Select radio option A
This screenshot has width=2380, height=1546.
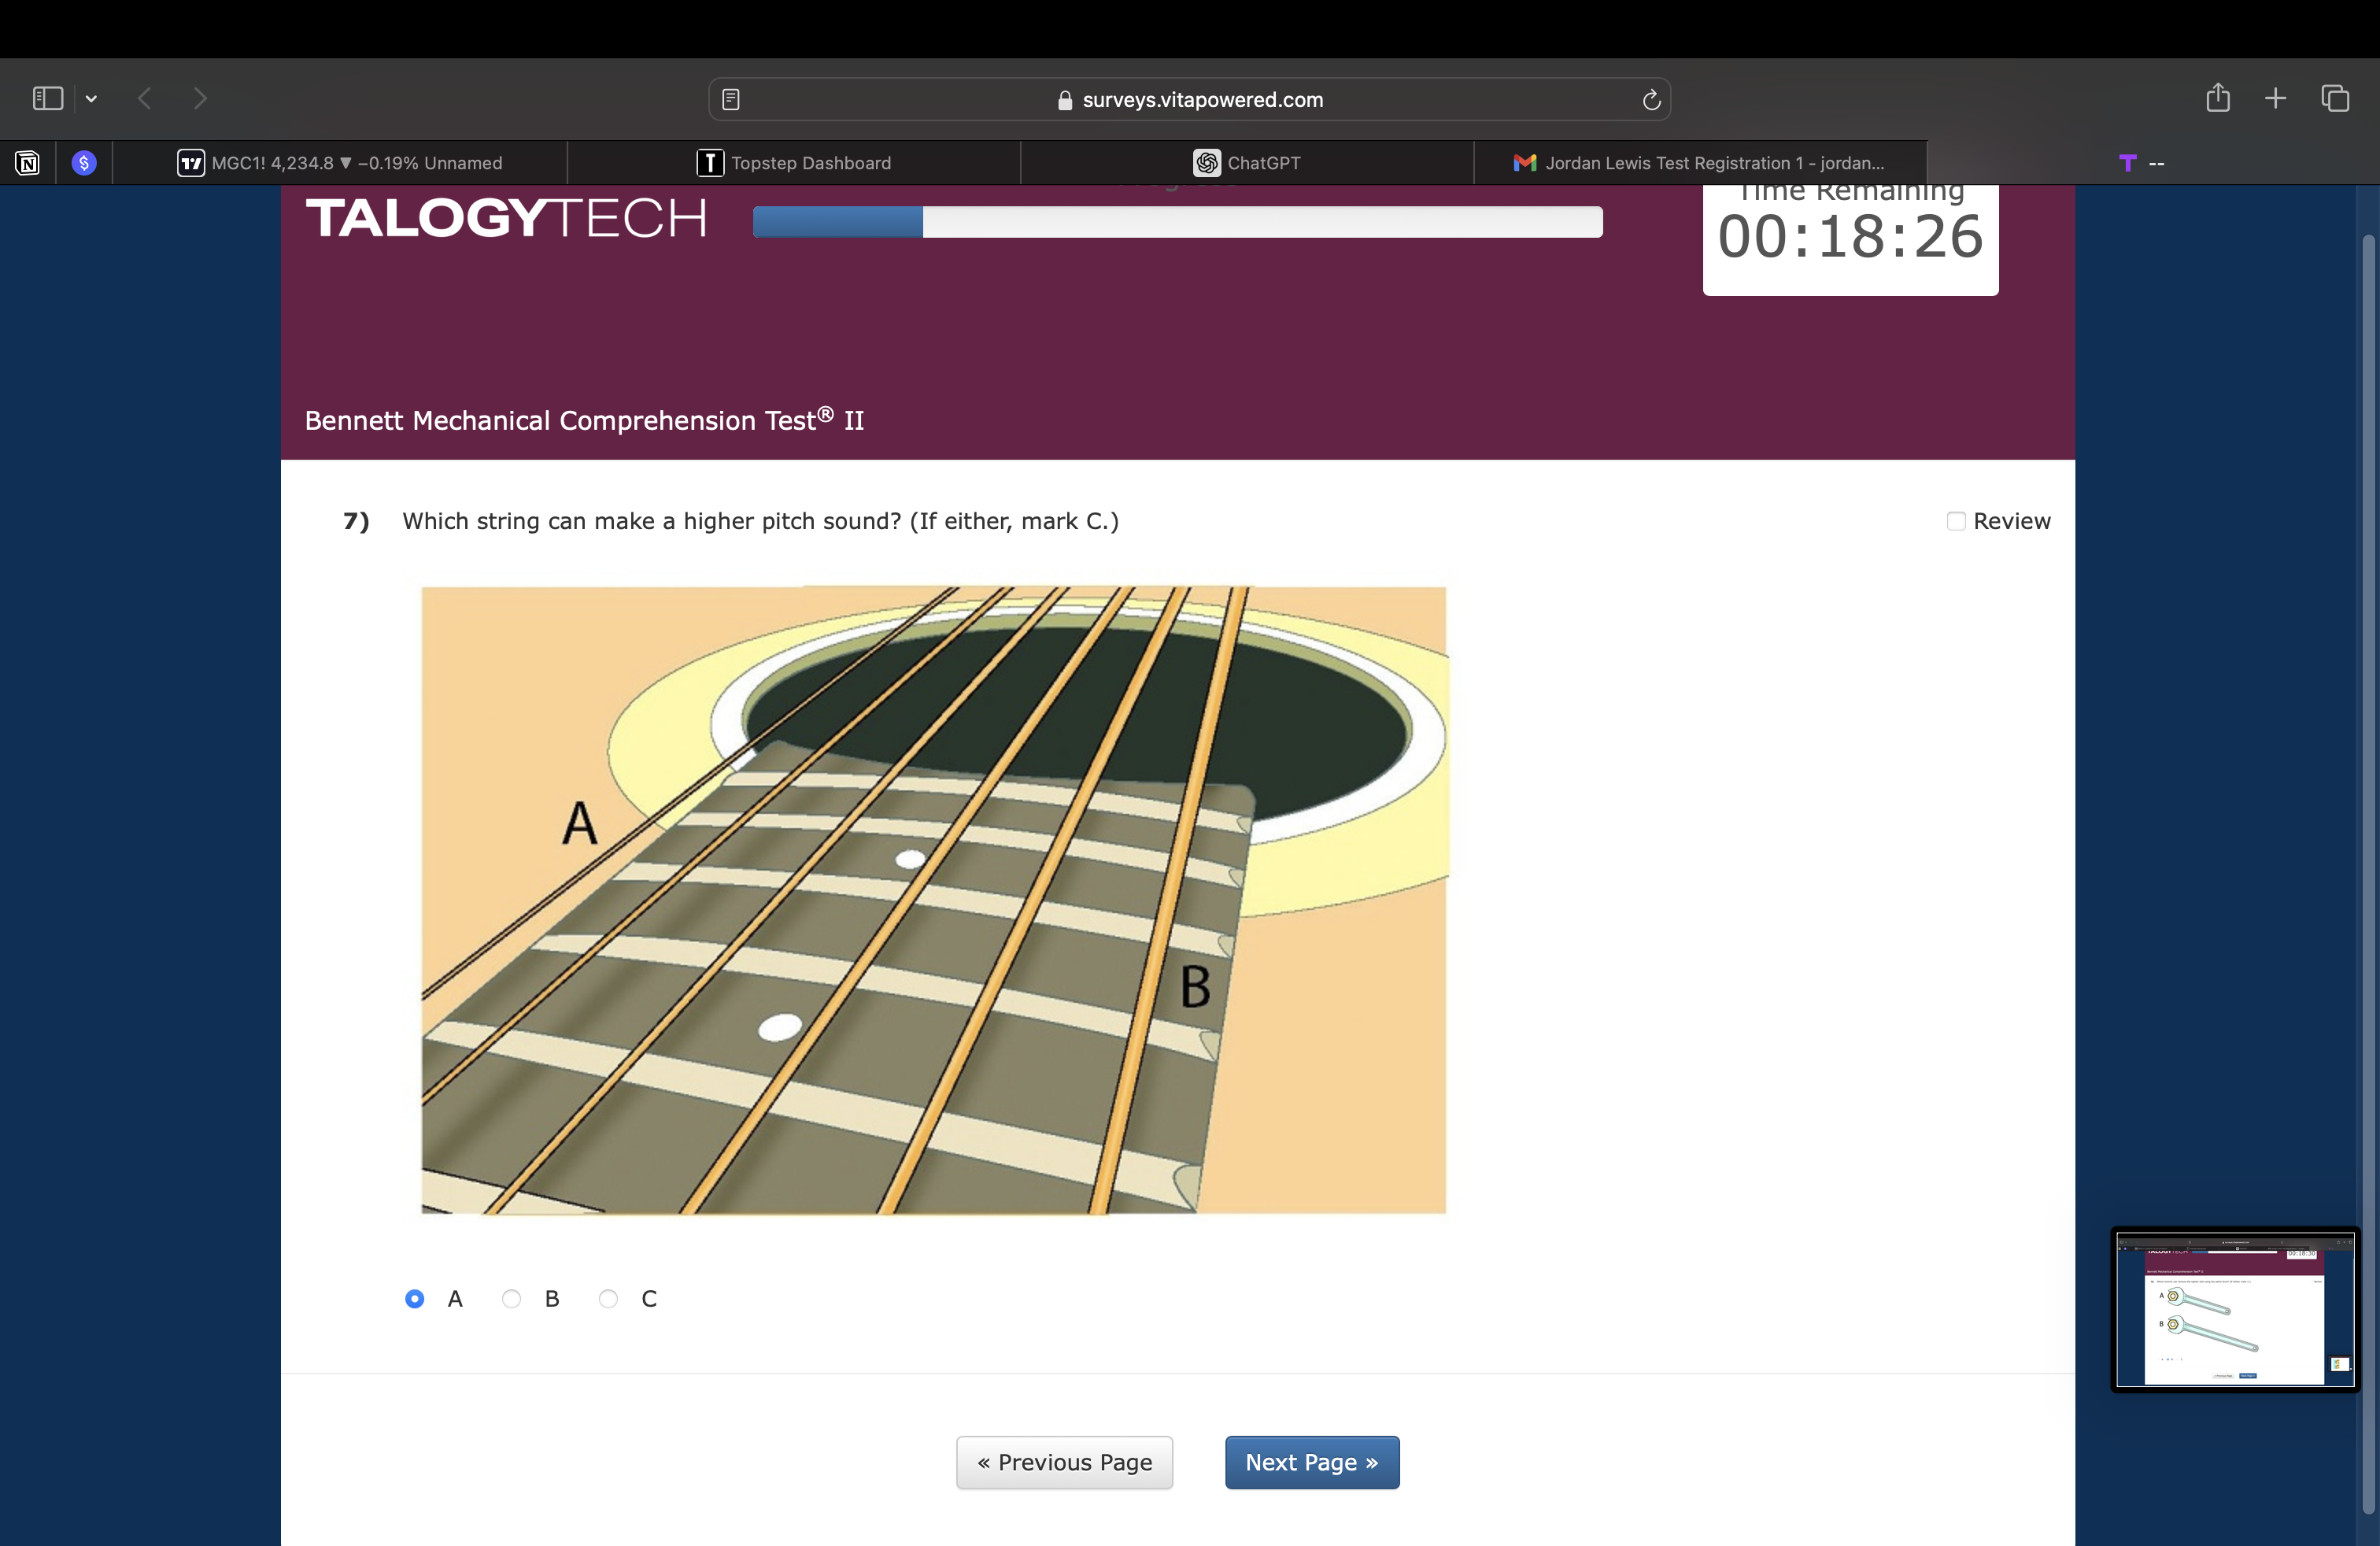click(415, 1299)
